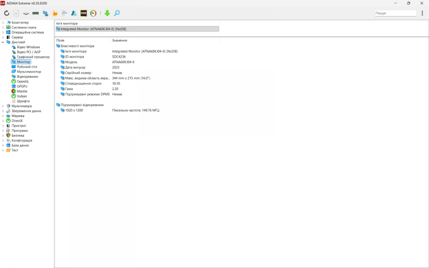Screen dimensions: 429x268
Task: Select the База даних category label
Action: (20, 146)
